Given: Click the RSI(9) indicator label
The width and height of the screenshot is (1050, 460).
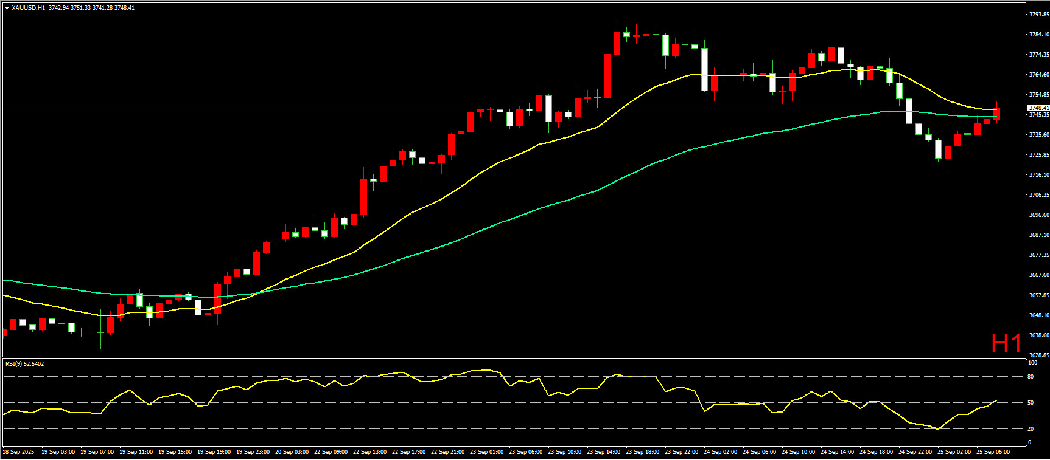Looking at the screenshot, I should 24,364.
